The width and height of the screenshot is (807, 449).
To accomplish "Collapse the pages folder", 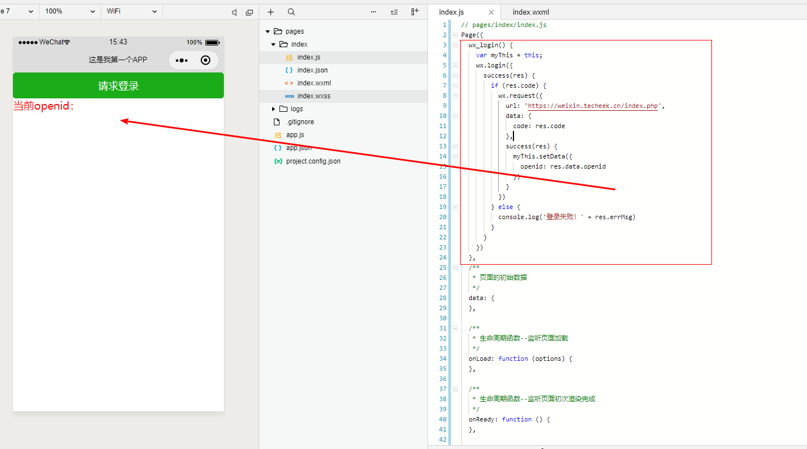I will (x=268, y=31).
